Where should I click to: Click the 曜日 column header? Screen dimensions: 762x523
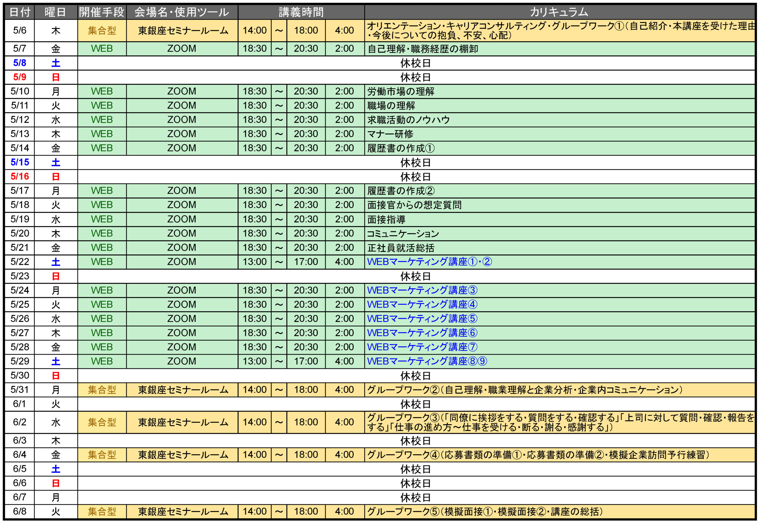[x=56, y=12]
